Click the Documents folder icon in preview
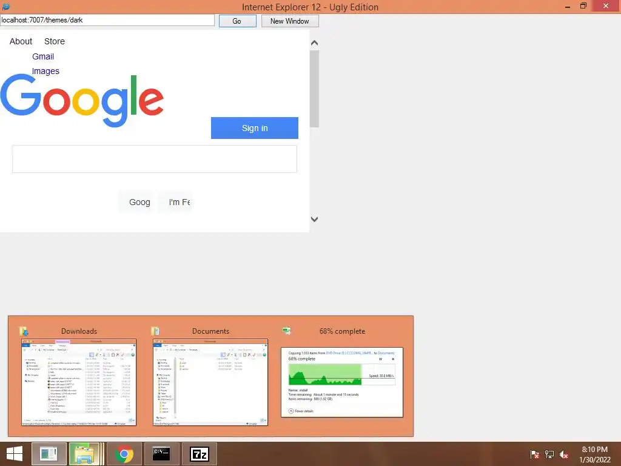621x466 pixels. click(x=155, y=331)
